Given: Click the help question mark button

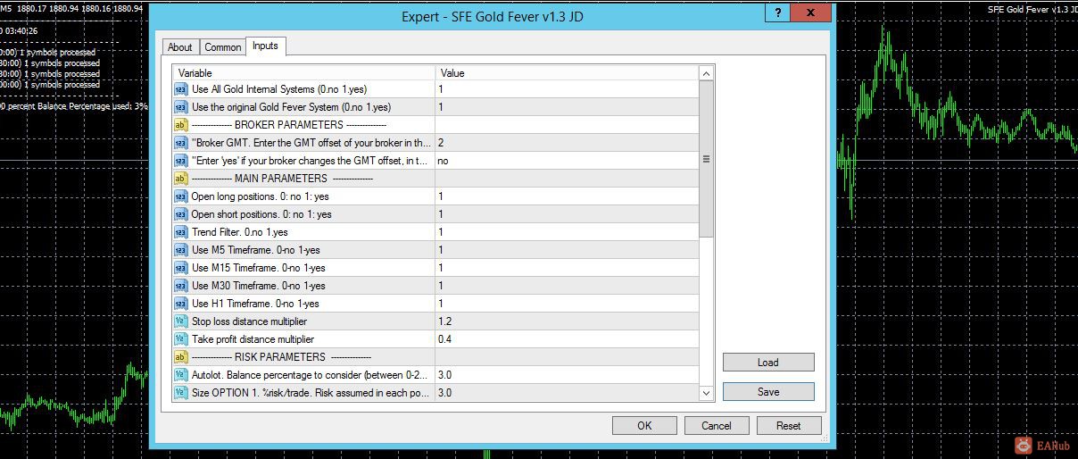Looking at the screenshot, I should coord(778,13).
